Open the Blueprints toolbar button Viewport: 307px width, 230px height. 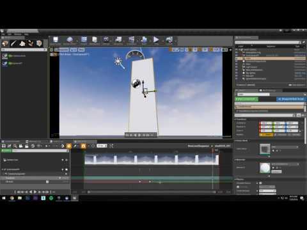[x=118, y=40]
